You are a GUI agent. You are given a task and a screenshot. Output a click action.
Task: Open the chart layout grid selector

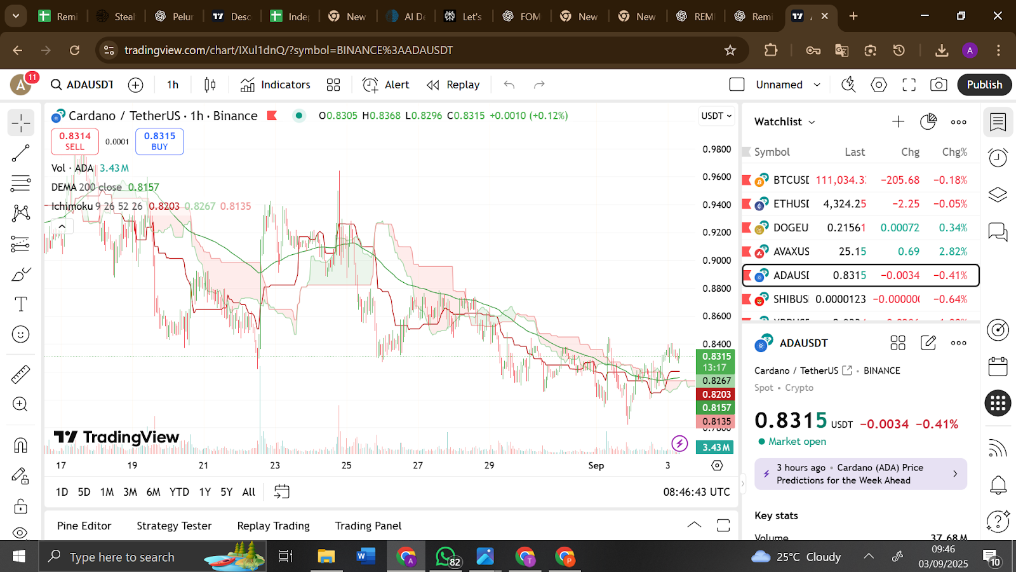point(333,85)
